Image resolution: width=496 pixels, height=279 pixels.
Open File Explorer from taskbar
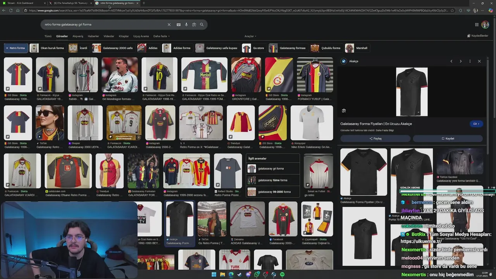(x=222, y=274)
